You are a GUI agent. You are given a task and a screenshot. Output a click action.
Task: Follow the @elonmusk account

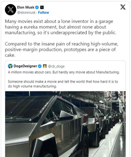tap(43, 12)
